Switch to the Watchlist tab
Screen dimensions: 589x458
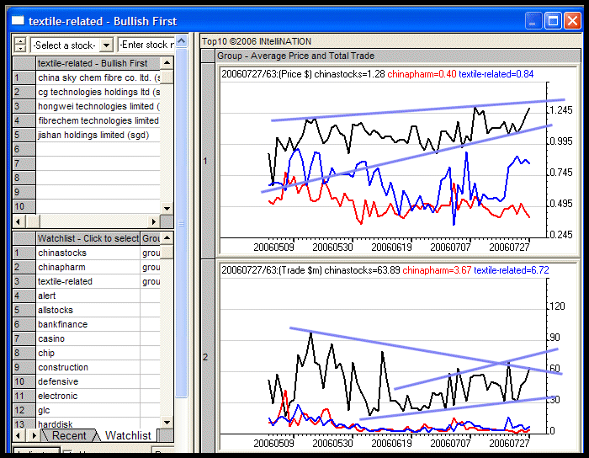128,435
